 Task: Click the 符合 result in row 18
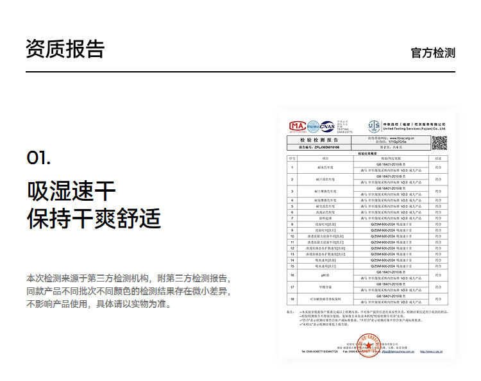438,299
